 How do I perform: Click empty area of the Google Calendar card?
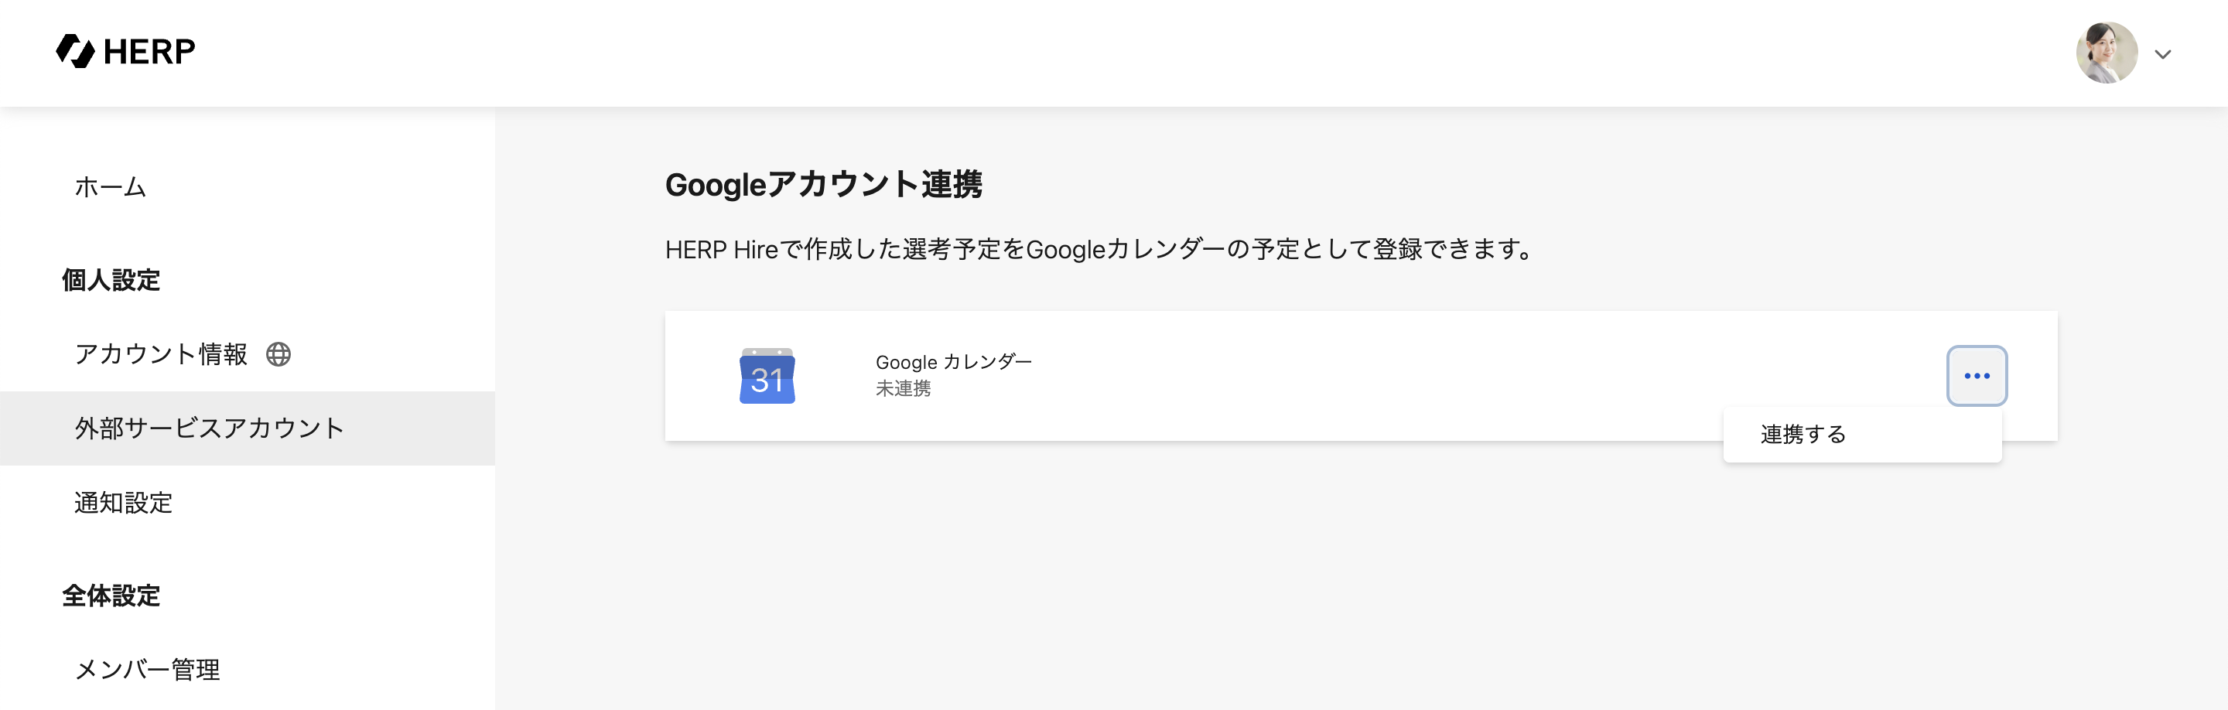click(x=1384, y=376)
